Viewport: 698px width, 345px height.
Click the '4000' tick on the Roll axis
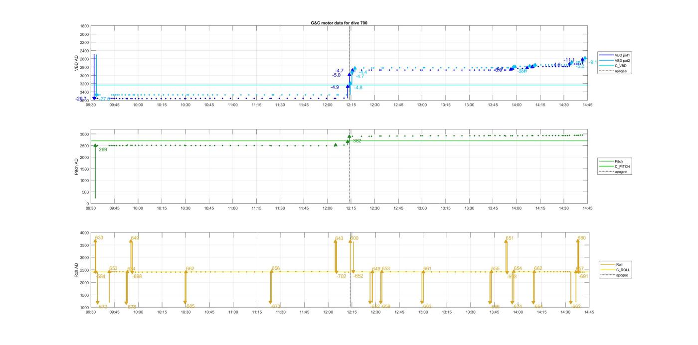click(x=84, y=233)
